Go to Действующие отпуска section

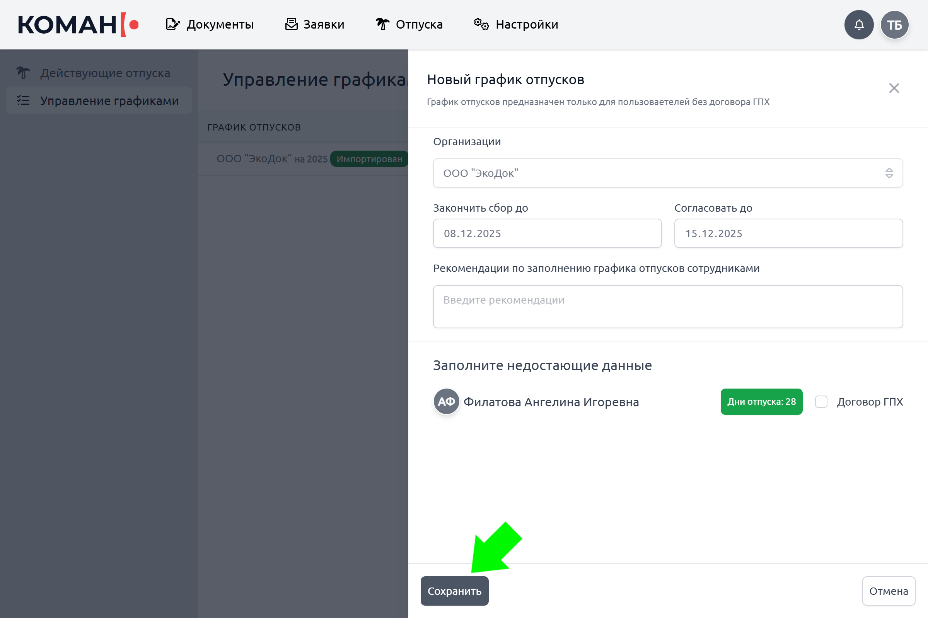(99, 73)
